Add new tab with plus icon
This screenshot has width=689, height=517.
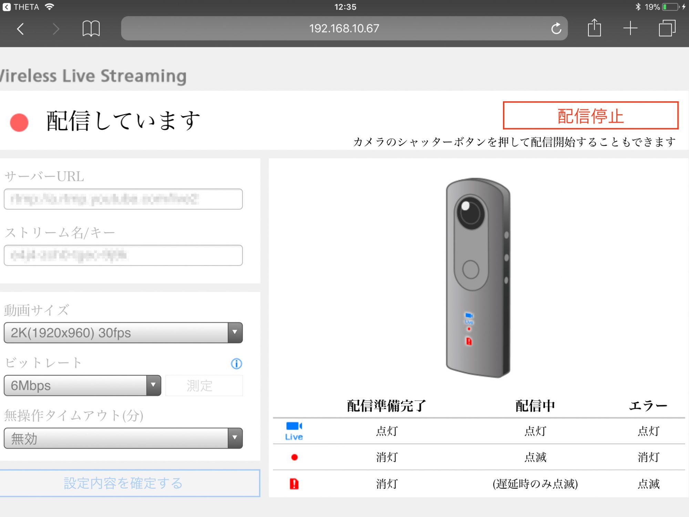(630, 28)
